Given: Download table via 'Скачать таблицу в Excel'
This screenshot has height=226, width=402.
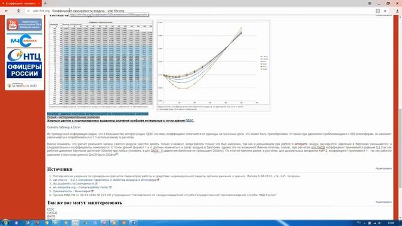Looking at the screenshot, I should (63, 127).
